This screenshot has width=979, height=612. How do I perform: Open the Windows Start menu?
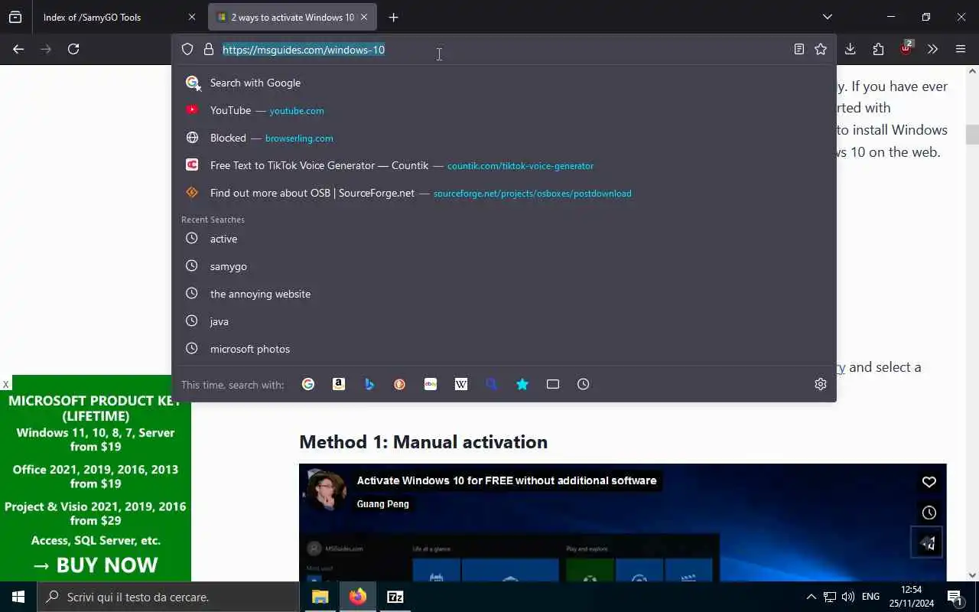coord(18,597)
